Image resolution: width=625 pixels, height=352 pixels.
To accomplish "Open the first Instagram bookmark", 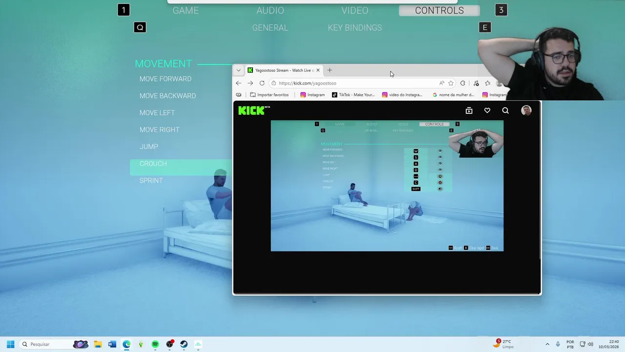I will tap(312, 95).
